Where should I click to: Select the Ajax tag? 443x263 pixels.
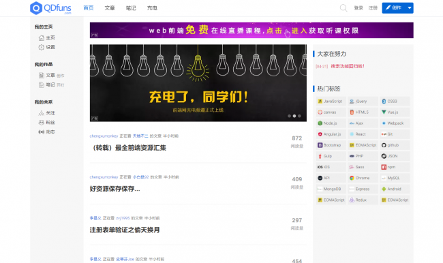click(x=363, y=123)
